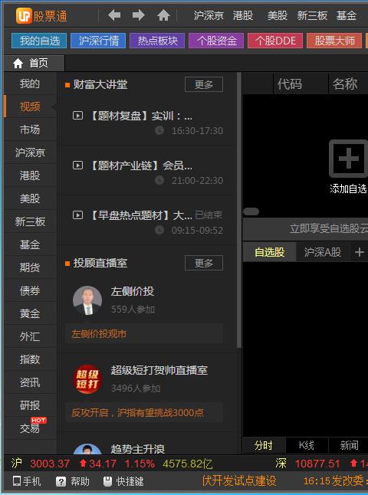The image size is (368, 495).
Task: Select 交易 in left sidebar
Action: click(x=30, y=428)
